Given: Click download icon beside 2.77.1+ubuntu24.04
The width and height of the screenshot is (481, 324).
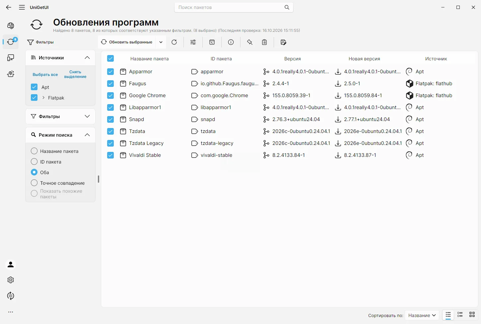Looking at the screenshot, I should pos(338,119).
